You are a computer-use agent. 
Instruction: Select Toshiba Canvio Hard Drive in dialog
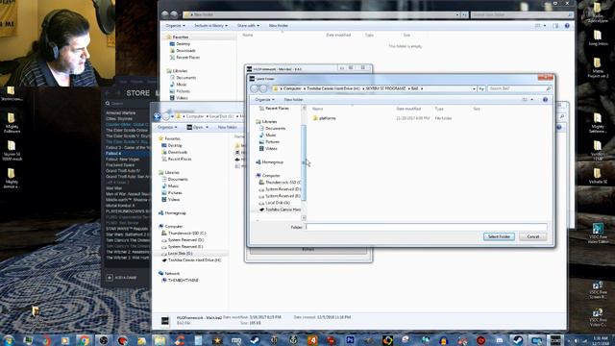coord(283,210)
